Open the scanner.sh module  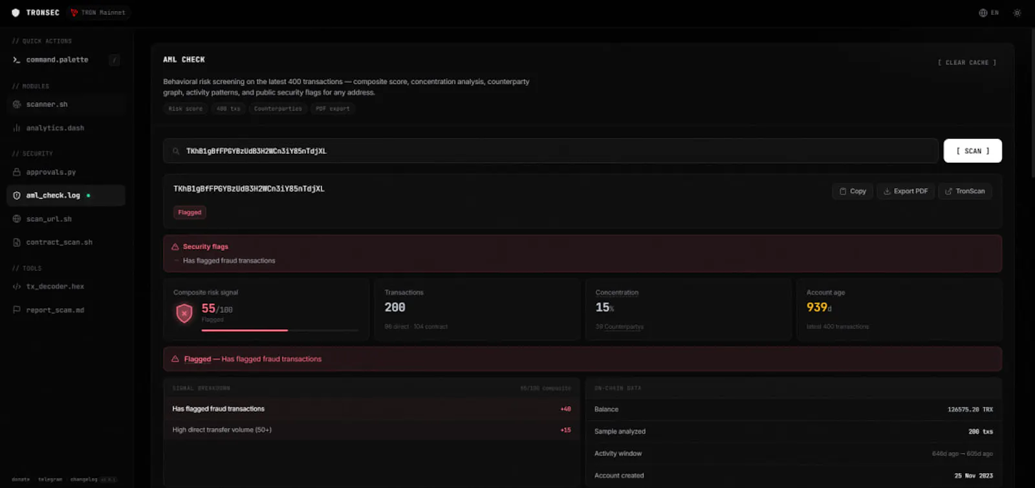pyautogui.click(x=66, y=104)
